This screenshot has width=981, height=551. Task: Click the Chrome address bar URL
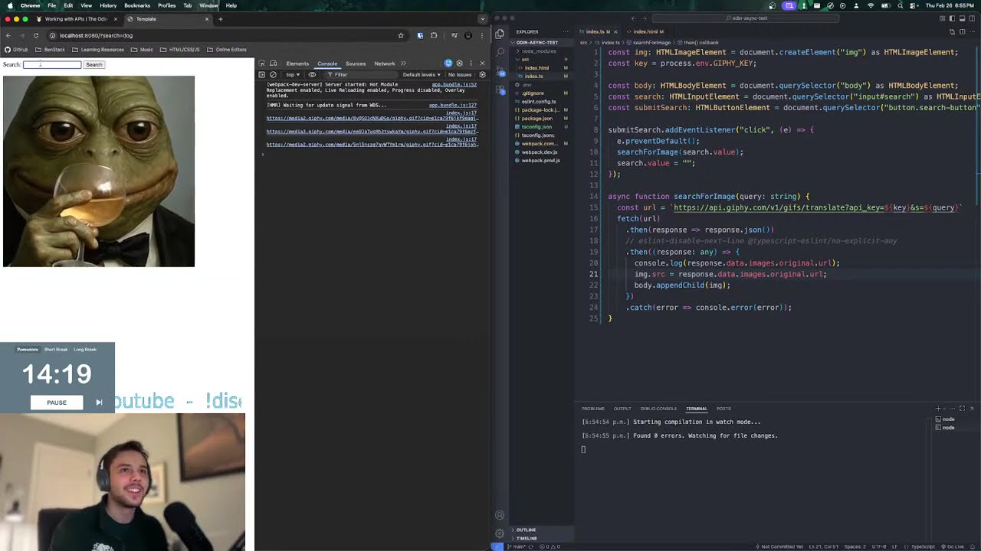(97, 35)
